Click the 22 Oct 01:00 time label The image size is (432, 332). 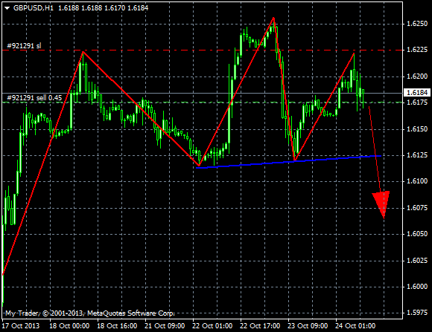pyautogui.click(x=212, y=326)
